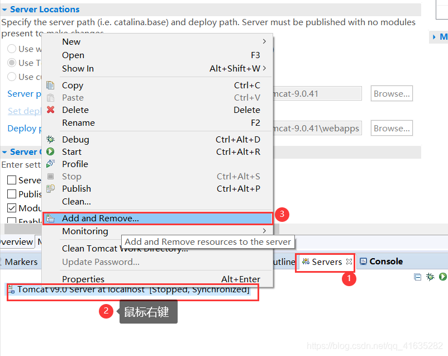
Task: Switch to the Console tab
Action: (382, 262)
